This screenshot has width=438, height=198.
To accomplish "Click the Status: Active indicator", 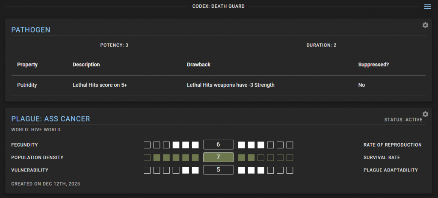I will pos(403,120).
